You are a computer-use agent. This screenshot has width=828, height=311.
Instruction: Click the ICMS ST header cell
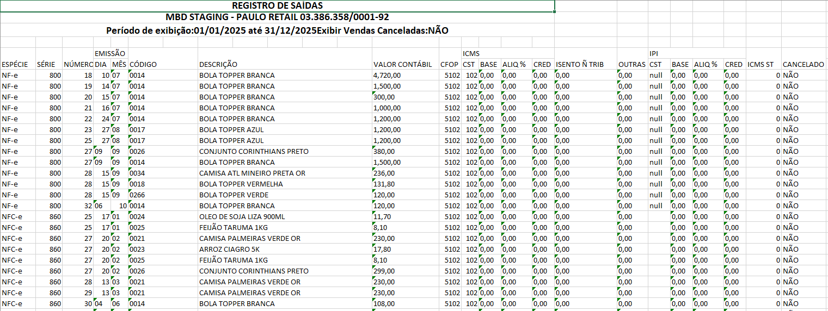[760, 64]
